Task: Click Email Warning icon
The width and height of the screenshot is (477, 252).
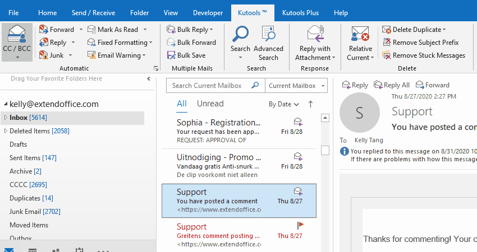Action: pos(91,55)
